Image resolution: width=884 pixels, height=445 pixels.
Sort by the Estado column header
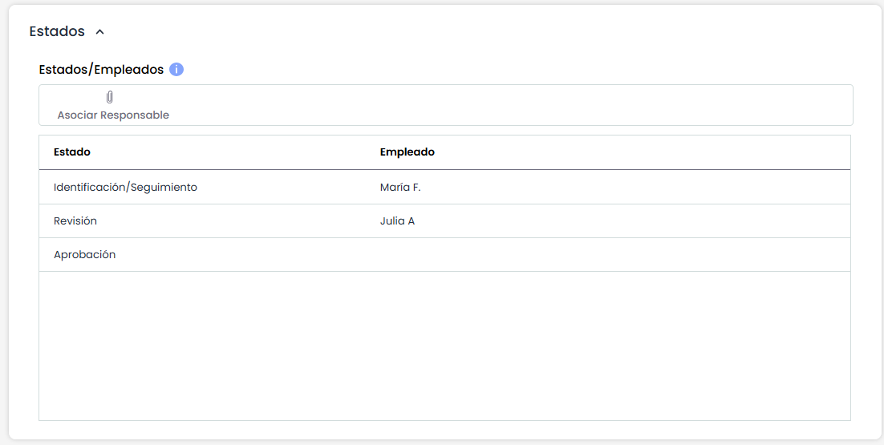(x=72, y=152)
